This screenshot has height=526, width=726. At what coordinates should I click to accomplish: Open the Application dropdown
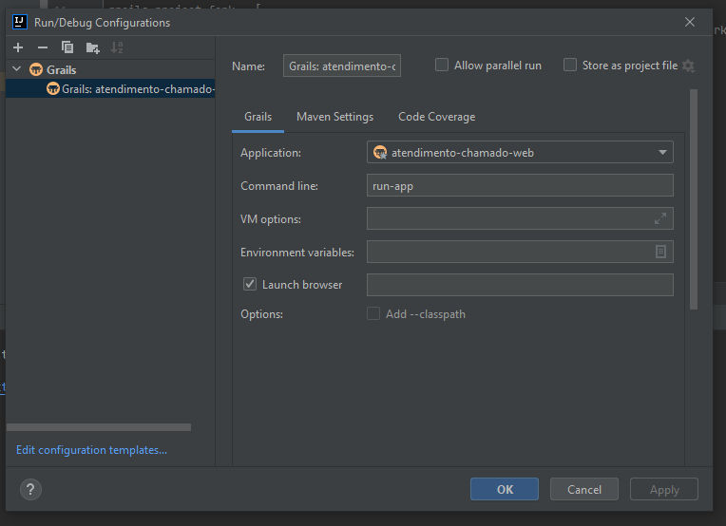point(520,152)
